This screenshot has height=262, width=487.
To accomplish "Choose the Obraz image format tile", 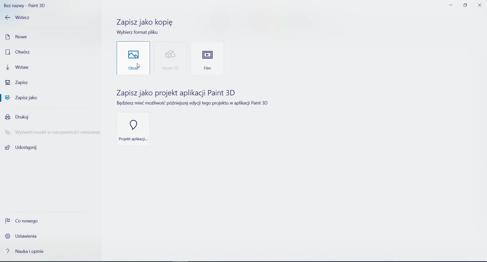I will pos(133,58).
